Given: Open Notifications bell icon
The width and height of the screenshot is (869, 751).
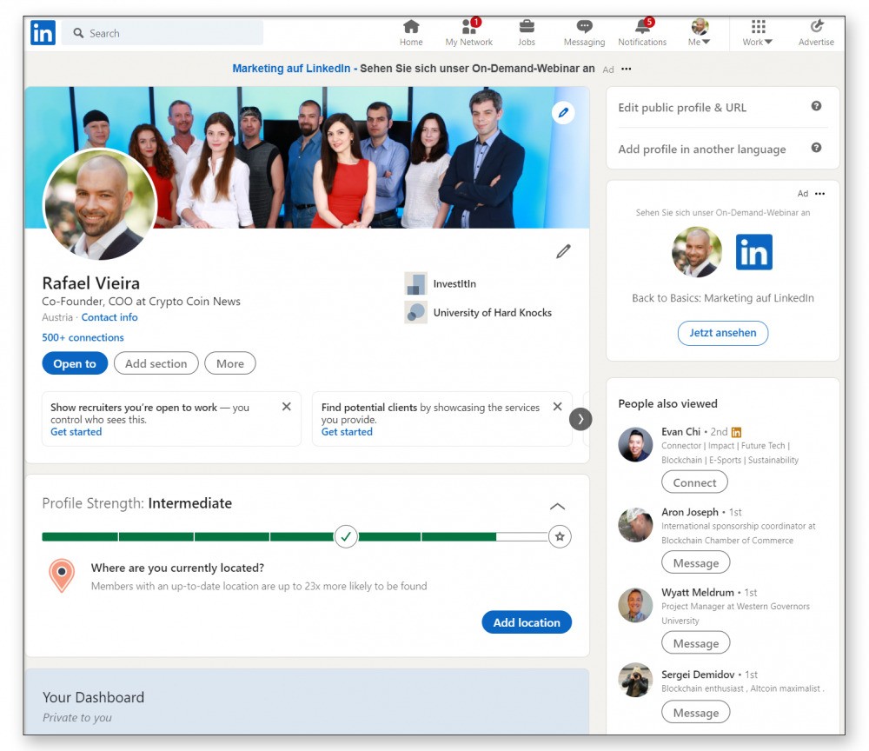Looking at the screenshot, I should click(643, 25).
